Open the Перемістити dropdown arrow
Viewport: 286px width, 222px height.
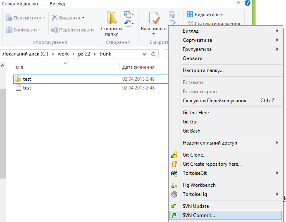[x=44, y=18]
